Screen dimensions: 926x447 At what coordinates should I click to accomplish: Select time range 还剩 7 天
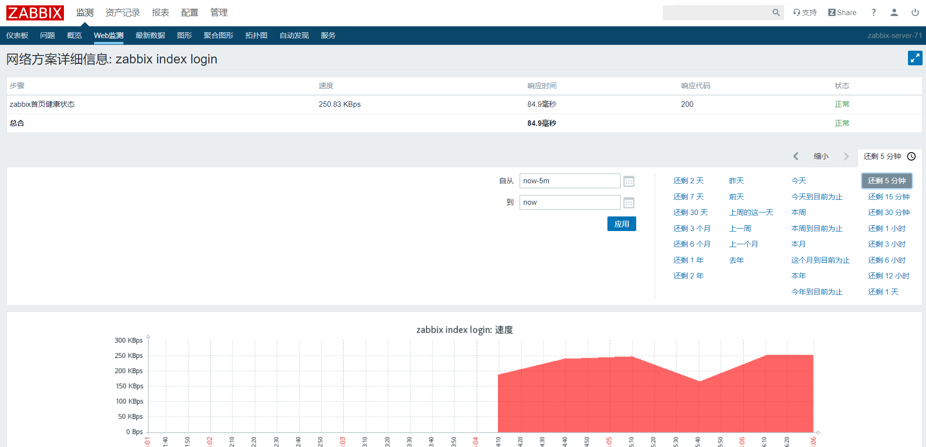coord(688,197)
